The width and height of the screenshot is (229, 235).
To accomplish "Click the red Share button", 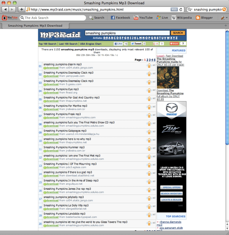I will 174,44.
